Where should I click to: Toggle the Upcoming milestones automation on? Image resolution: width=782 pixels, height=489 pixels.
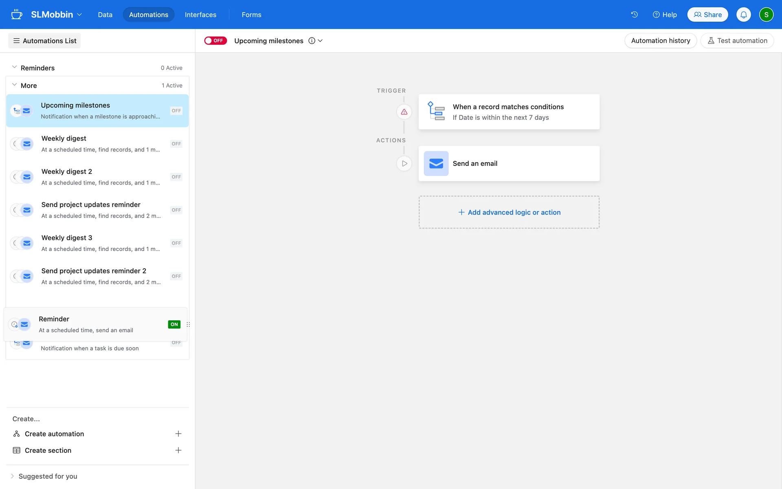215,41
